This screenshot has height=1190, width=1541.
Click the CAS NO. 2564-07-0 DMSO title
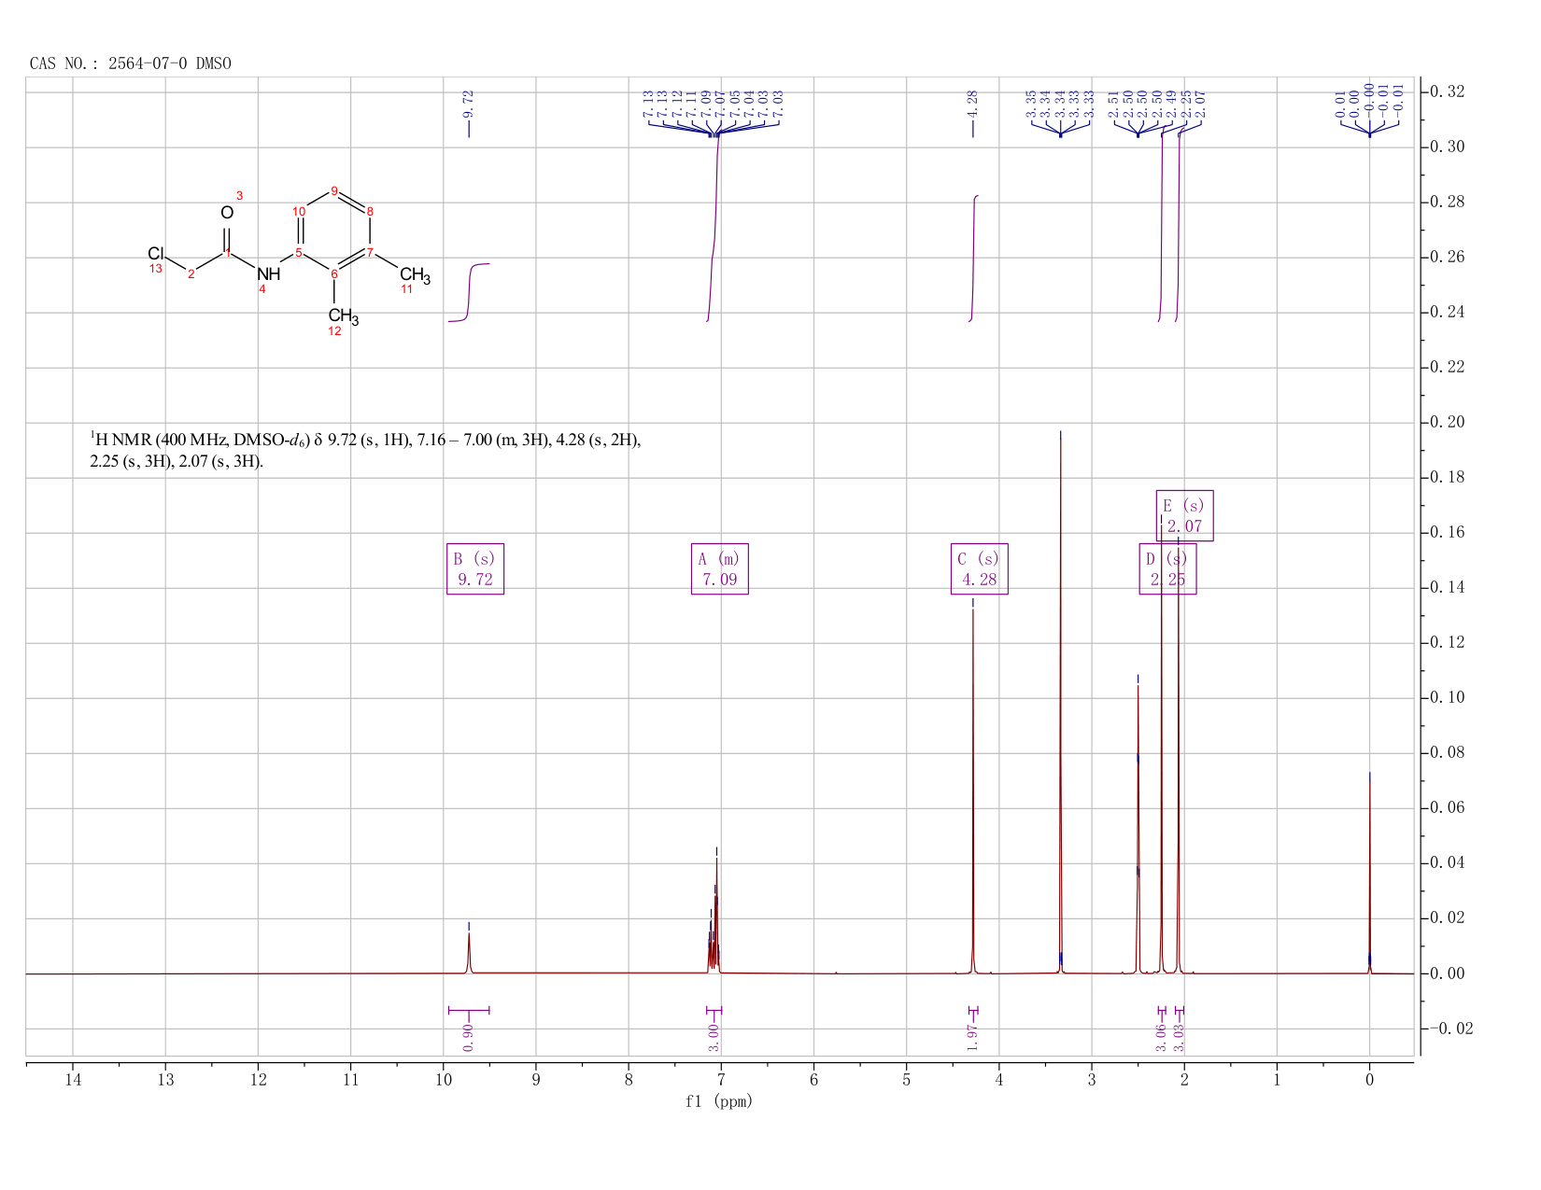click(x=130, y=63)
